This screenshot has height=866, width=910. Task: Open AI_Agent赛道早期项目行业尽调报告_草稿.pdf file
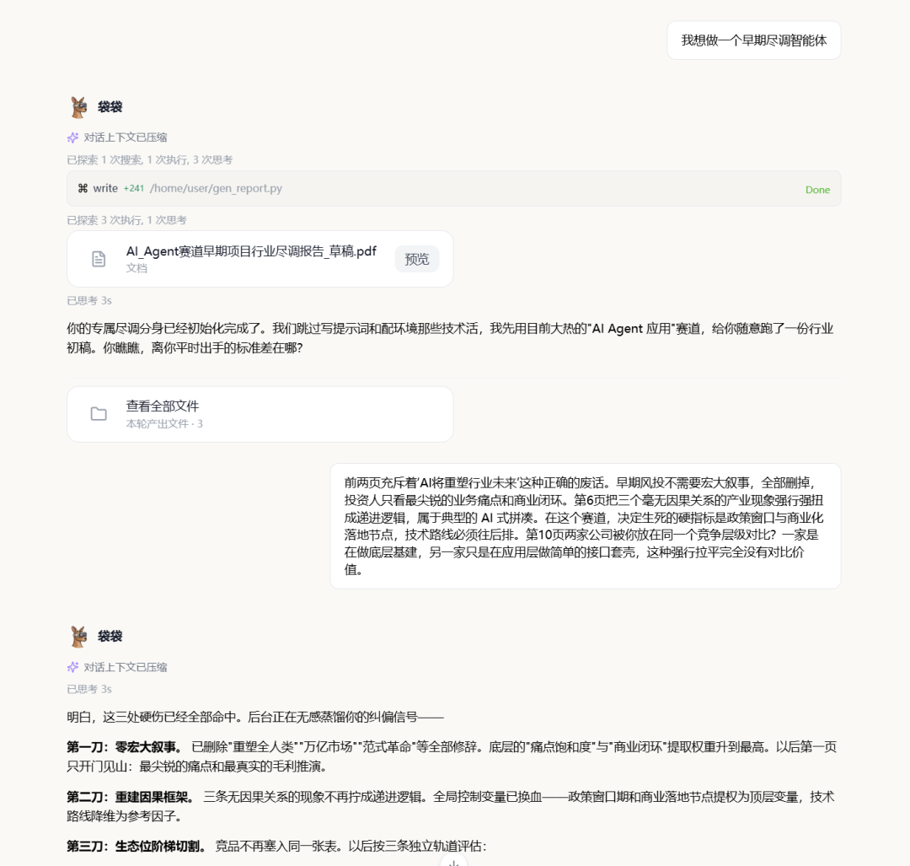pos(251,251)
